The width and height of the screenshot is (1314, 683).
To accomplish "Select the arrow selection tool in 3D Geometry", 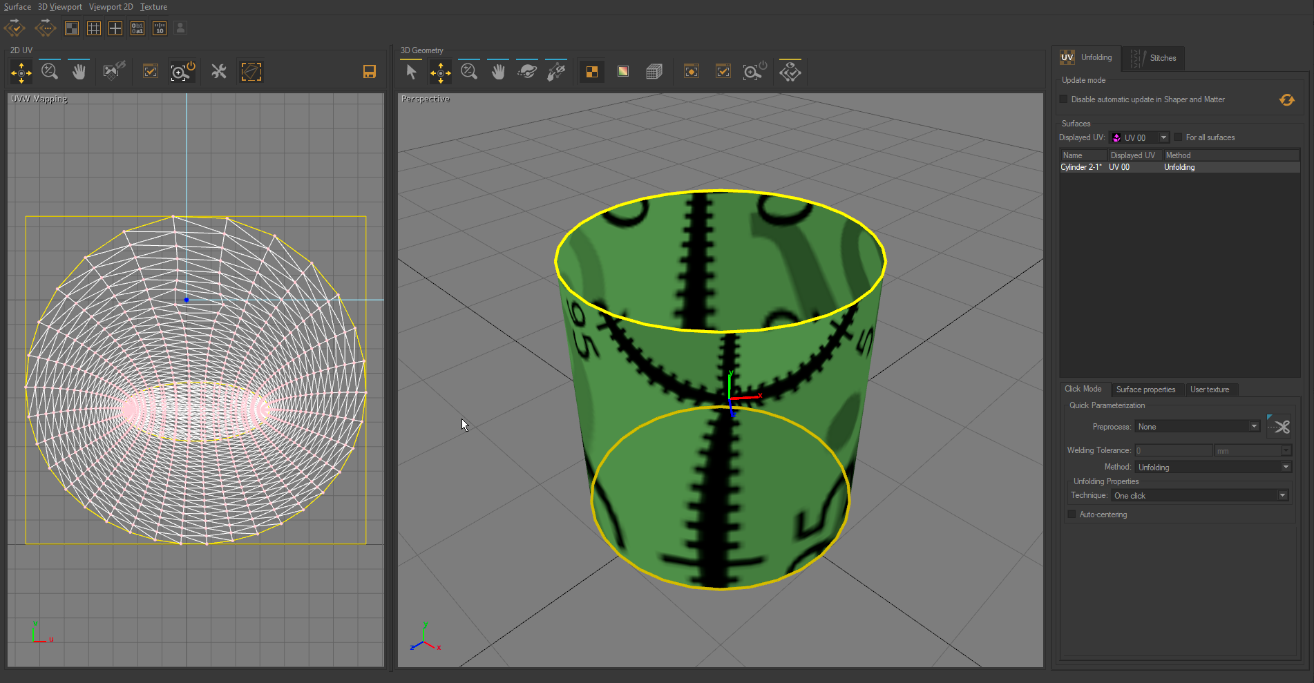I will (x=411, y=71).
